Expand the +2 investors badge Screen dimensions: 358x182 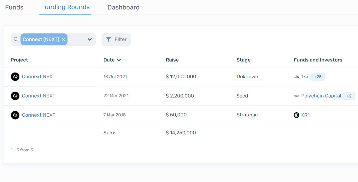coord(349,96)
